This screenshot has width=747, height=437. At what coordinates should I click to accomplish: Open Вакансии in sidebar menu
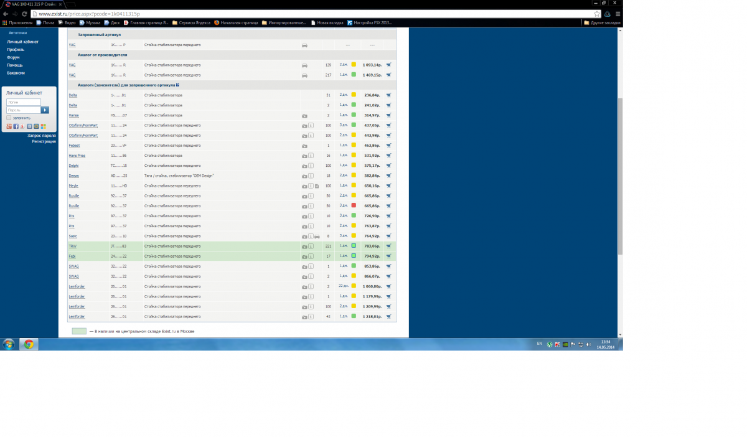pos(16,73)
